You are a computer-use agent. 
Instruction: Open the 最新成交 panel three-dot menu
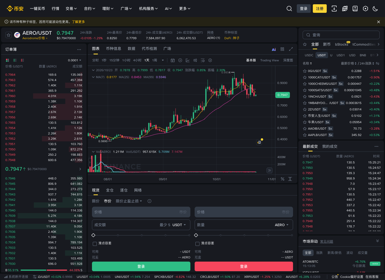point(376,146)
